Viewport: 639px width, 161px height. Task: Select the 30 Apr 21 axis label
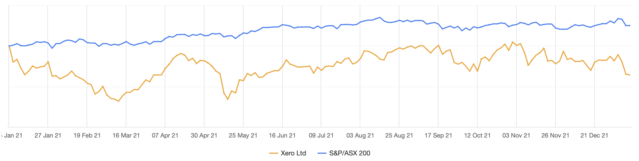coord(204,136)
